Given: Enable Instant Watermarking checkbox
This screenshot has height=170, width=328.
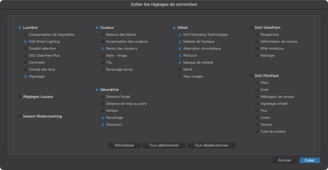Looking at the screenshot, I should 20,116.
